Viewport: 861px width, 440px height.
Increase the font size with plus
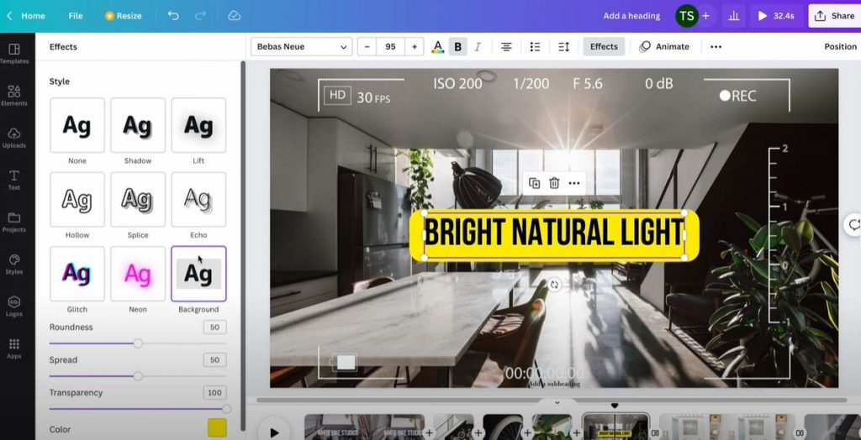pos(414,47)
